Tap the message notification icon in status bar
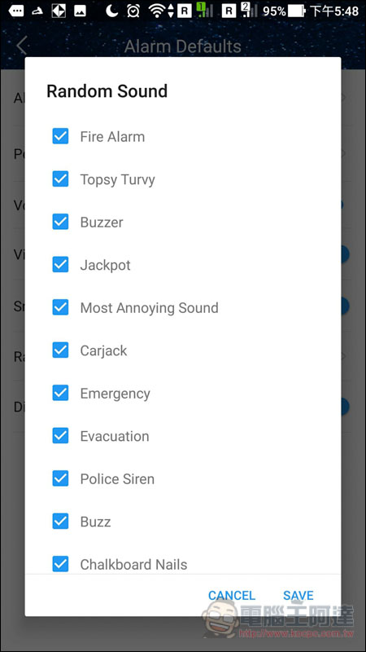 coord(15,11)
